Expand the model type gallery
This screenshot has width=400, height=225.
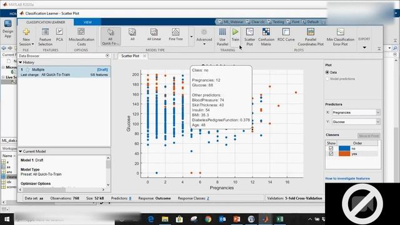(x=191, y=37)
